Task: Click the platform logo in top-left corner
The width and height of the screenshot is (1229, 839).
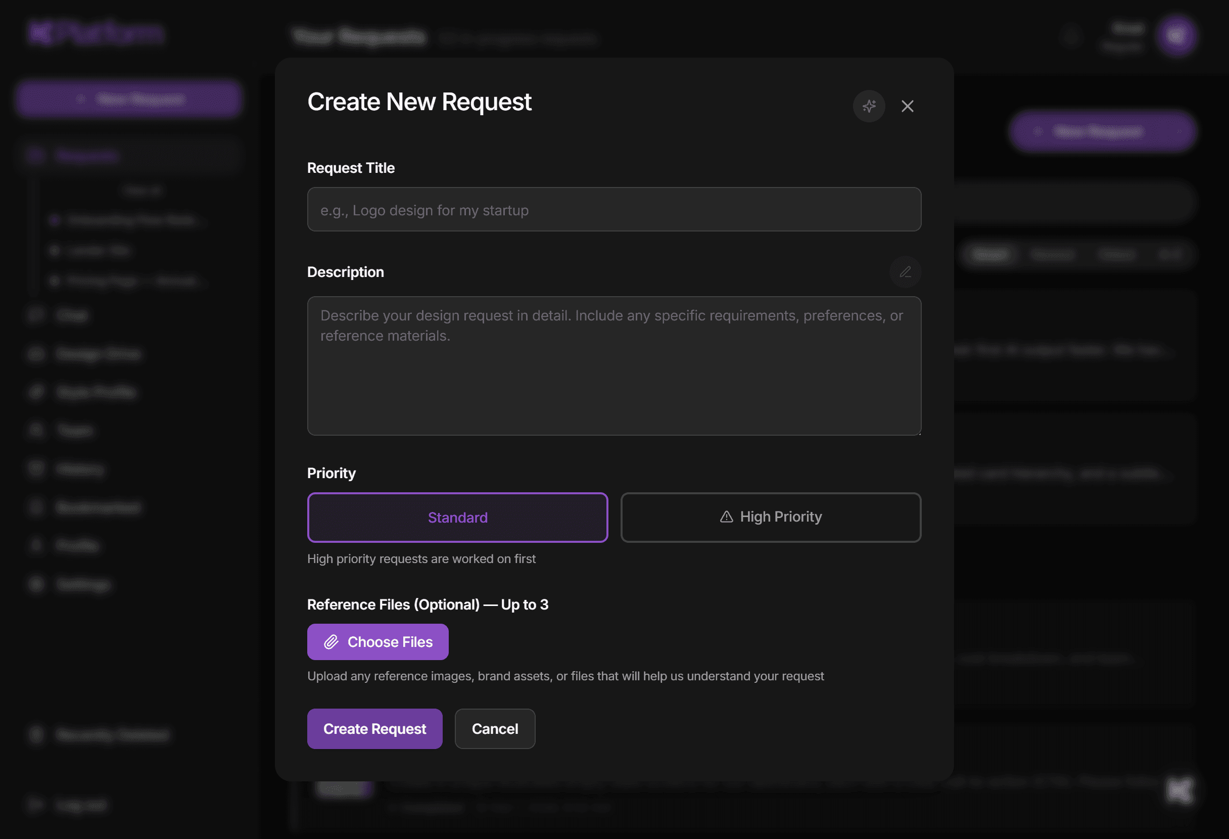Action: click(x=95, y=33)
